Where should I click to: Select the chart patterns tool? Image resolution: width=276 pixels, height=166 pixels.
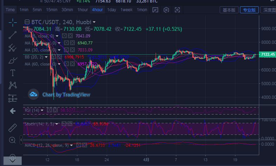point(13,85)
